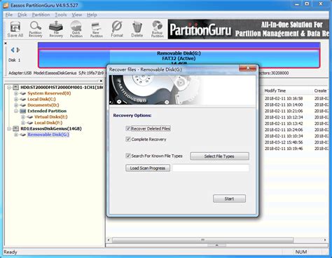The width and height of the screenshot is (332, 258).
Task: Collapse the RD1 EassosDiskGenius node
Action: 9,128
